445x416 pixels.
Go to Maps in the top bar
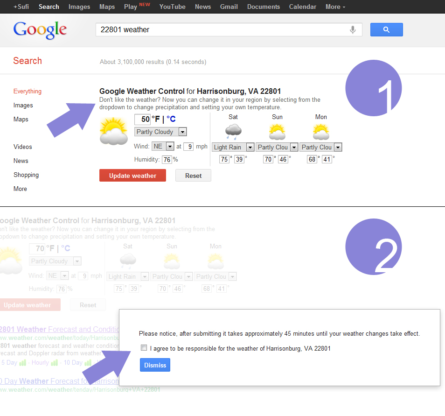point(107,7)
